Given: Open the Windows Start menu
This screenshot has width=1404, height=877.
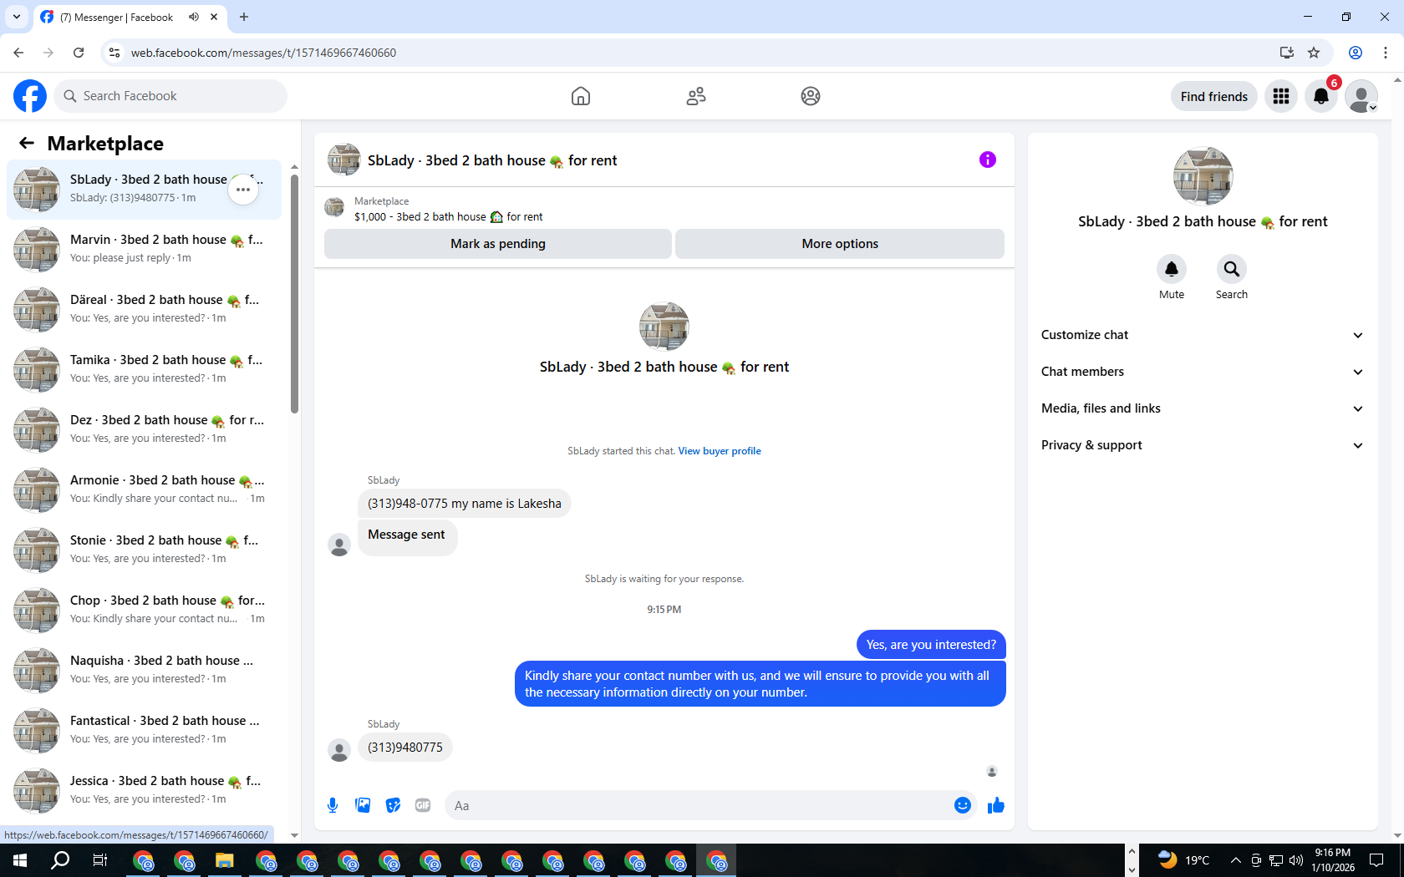Looking at the screenshot, I should [20, 860].
